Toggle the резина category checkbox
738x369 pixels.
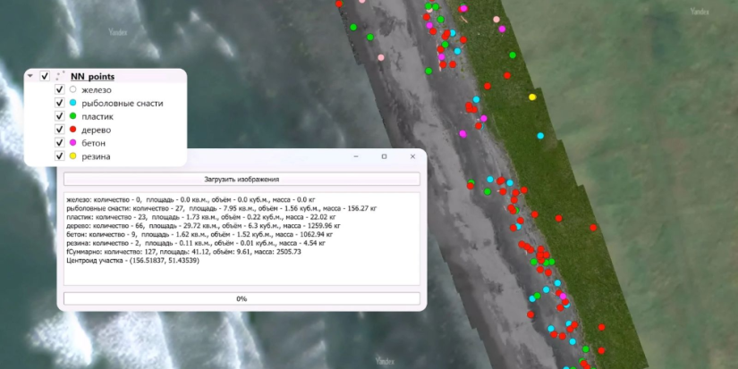[59, 155]
